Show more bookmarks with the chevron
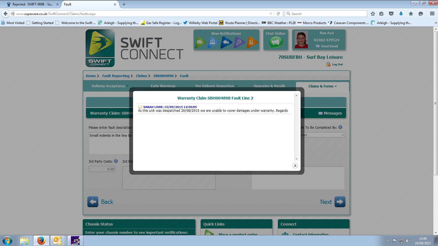Image resolution: width=438 pixels, height=246 pixels. coord(436,23)
